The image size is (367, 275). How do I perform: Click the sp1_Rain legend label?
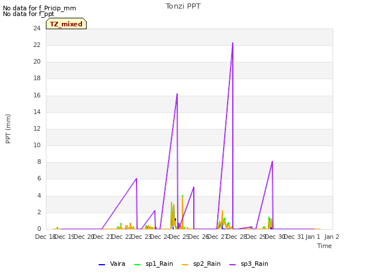coord(159,264)
